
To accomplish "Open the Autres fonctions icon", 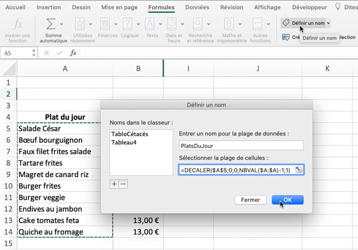I will coord(257,24).
